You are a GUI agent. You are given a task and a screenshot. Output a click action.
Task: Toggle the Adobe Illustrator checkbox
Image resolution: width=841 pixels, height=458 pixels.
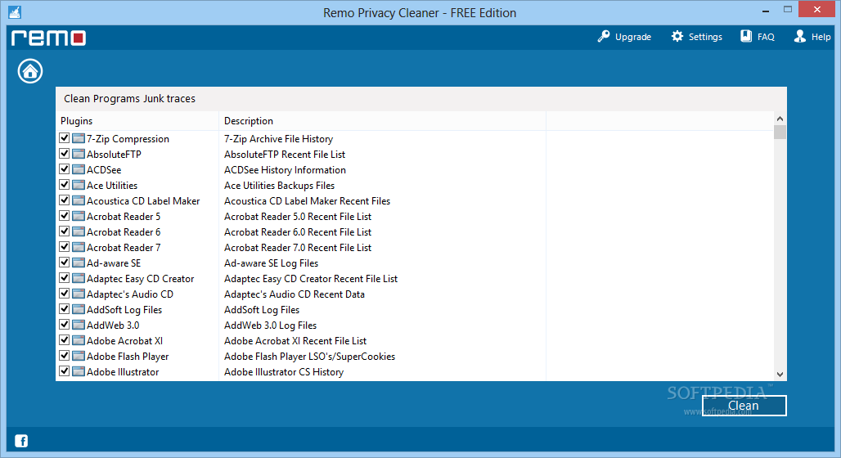(65, 371)
